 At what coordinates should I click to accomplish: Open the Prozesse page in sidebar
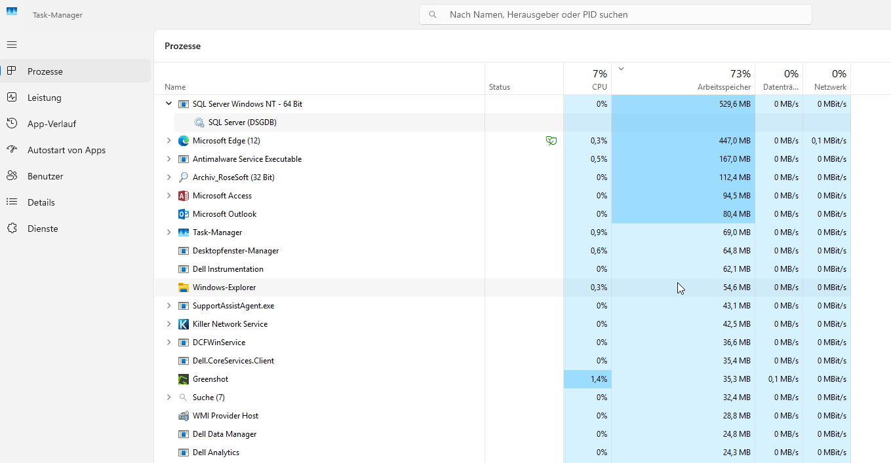coord(76,71)
